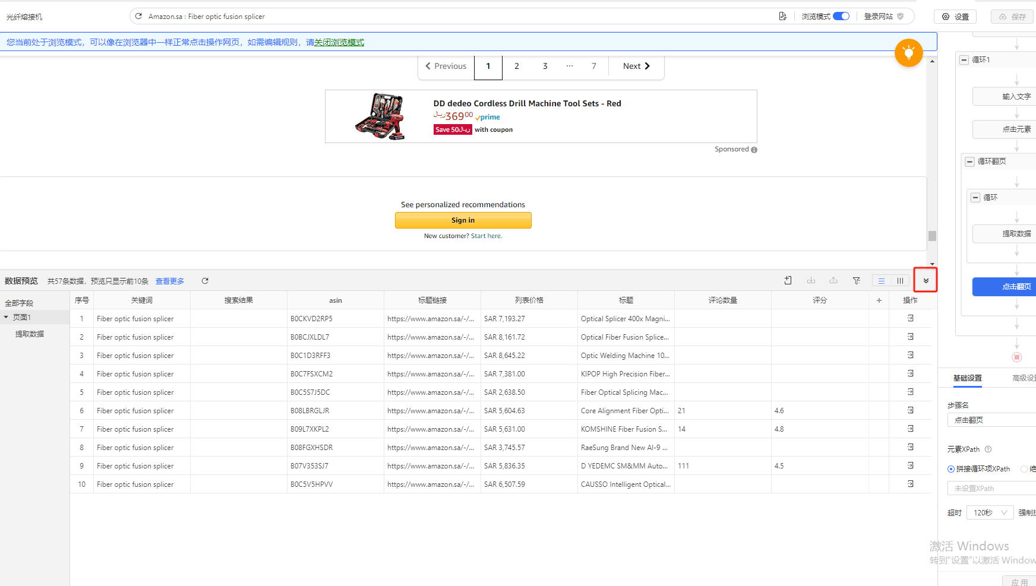Click price cell SAR 7,193.27
This screenshot has height=586, width=1036.
[529, 319]
